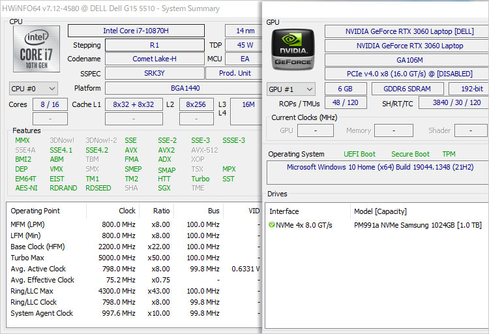This screenshot has height=334, width=489.
Task: Click the TPM indicator
Action: pos(449,154)
